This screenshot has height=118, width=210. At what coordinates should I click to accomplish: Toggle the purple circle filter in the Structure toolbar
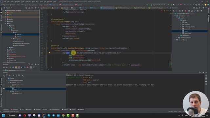13,68
